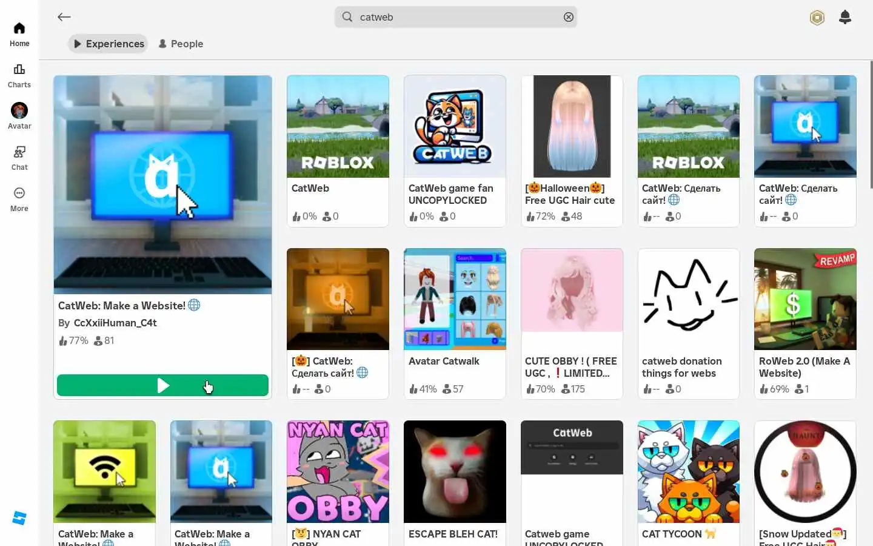Click the vertical page scrollbar
This screenshot has width=873, height=546.
[x=871, y=124]
